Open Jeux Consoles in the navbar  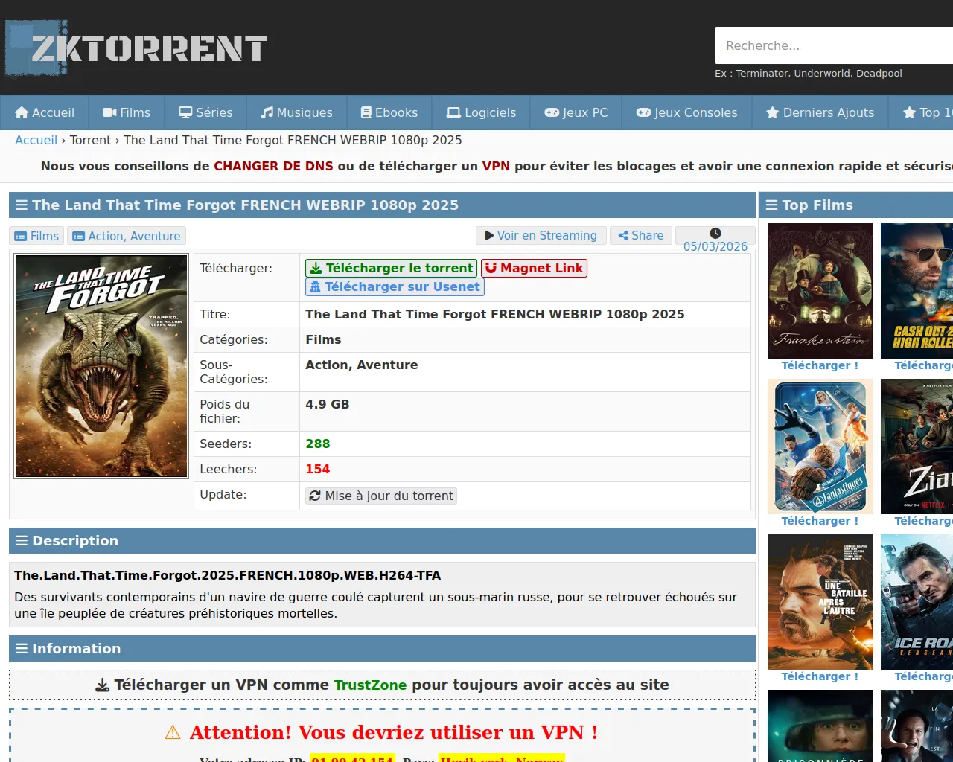click(x=686, y=112)
